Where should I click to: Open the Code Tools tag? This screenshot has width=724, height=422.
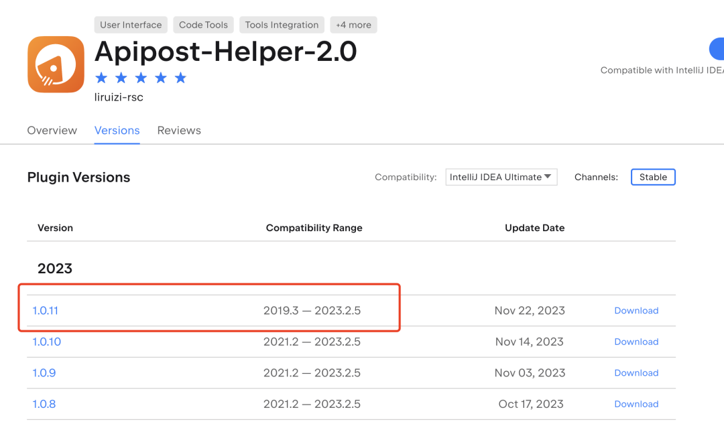[203, 25]
